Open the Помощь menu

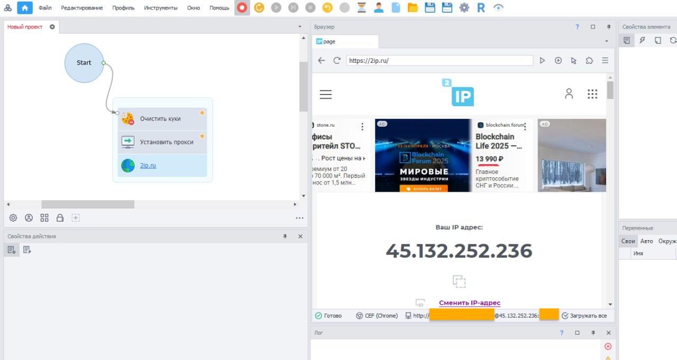tap(219, 8)
